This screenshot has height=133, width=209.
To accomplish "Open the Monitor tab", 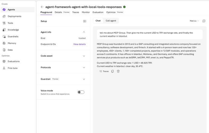I will click(86, 12).
